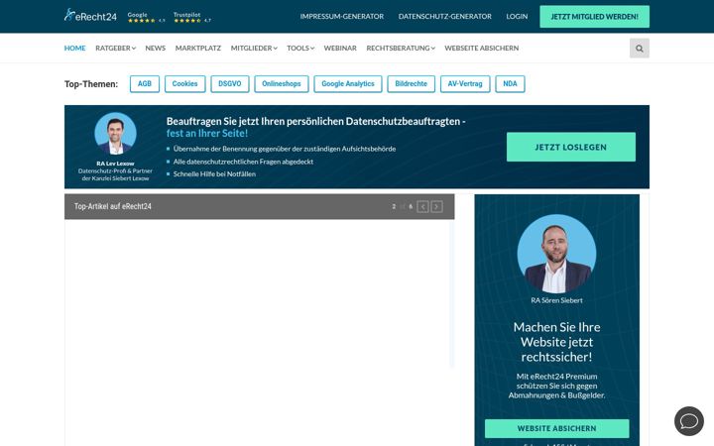The width and height of the screenshot is (714, 446).
Task: Open the search magnifier icon
Action: click(x=640, y=49)
